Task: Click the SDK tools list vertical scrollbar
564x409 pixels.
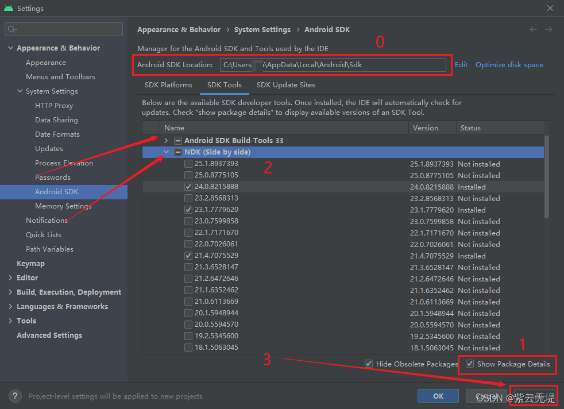Action: coord(546,176)
